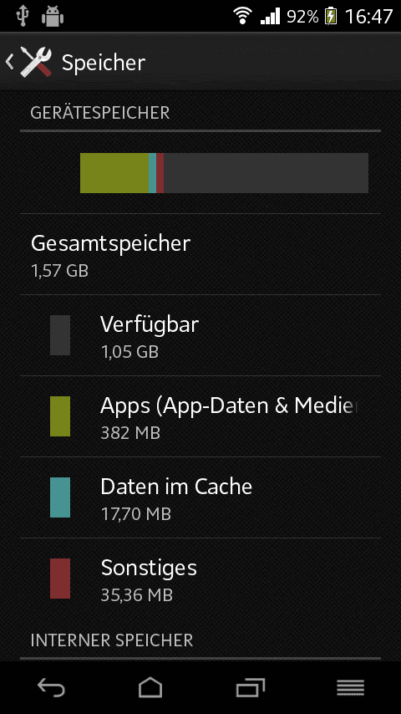Tap the green segment of storage usage bar
Viewport: 401px width, 714px height.
click(x=114, y=173)
